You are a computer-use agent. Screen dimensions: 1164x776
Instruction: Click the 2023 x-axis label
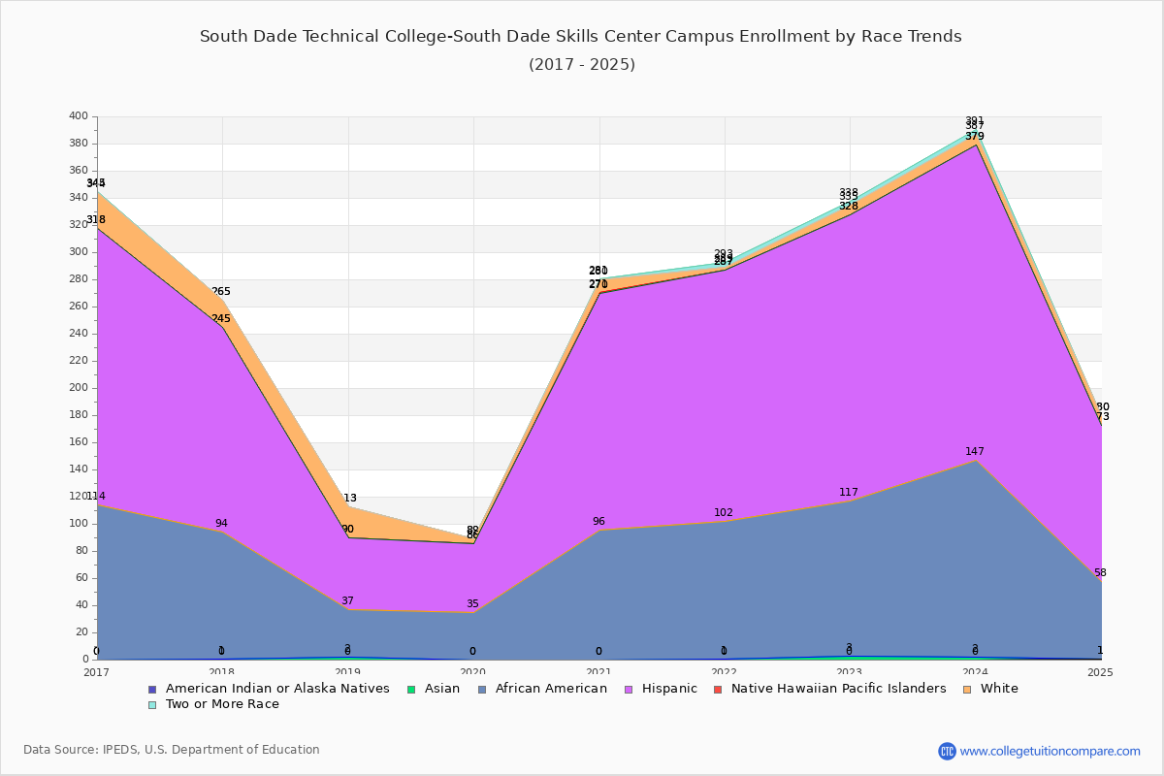[x=851, y=671]
